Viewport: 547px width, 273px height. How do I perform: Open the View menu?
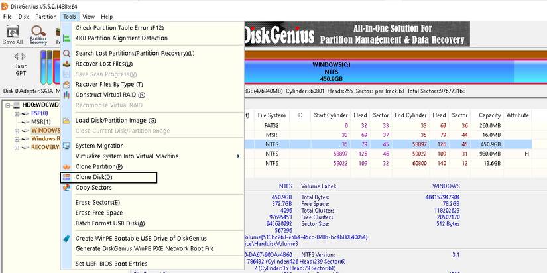89,17
